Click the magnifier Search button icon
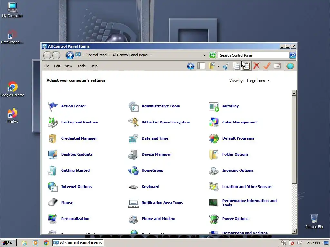330x247 pixels. pyautogui.click(x=293, y=55)
